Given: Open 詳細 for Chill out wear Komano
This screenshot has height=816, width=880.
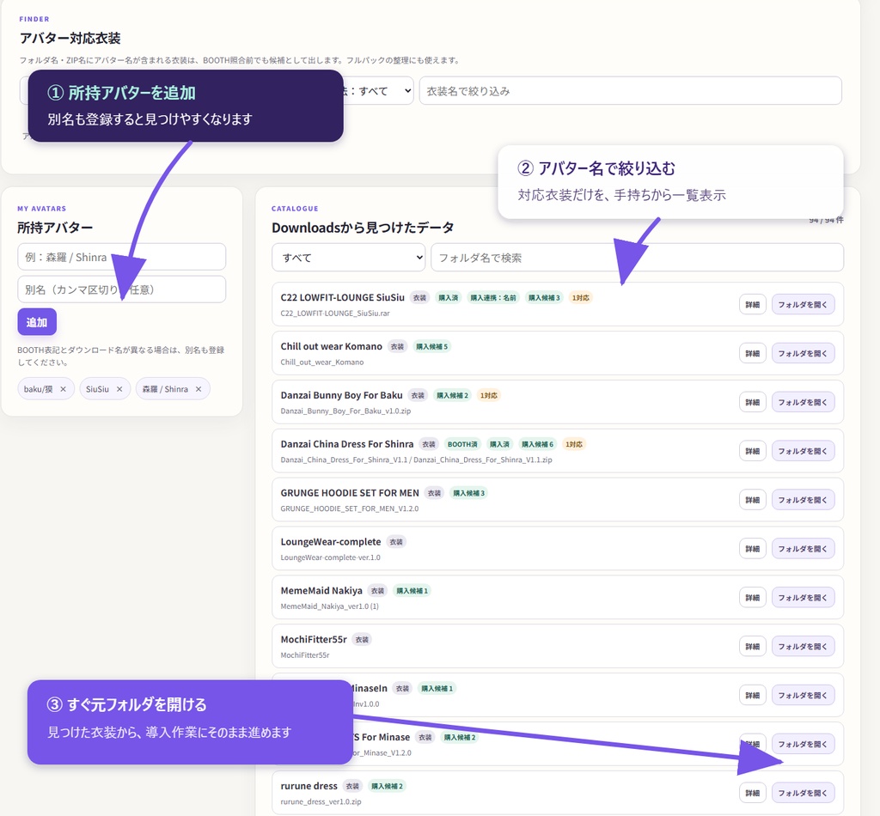Looking at the screenshot, I should (x=753, y=353).
